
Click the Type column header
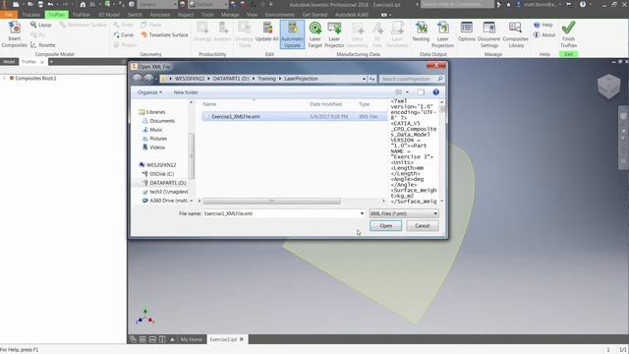[x=364, y=104]
